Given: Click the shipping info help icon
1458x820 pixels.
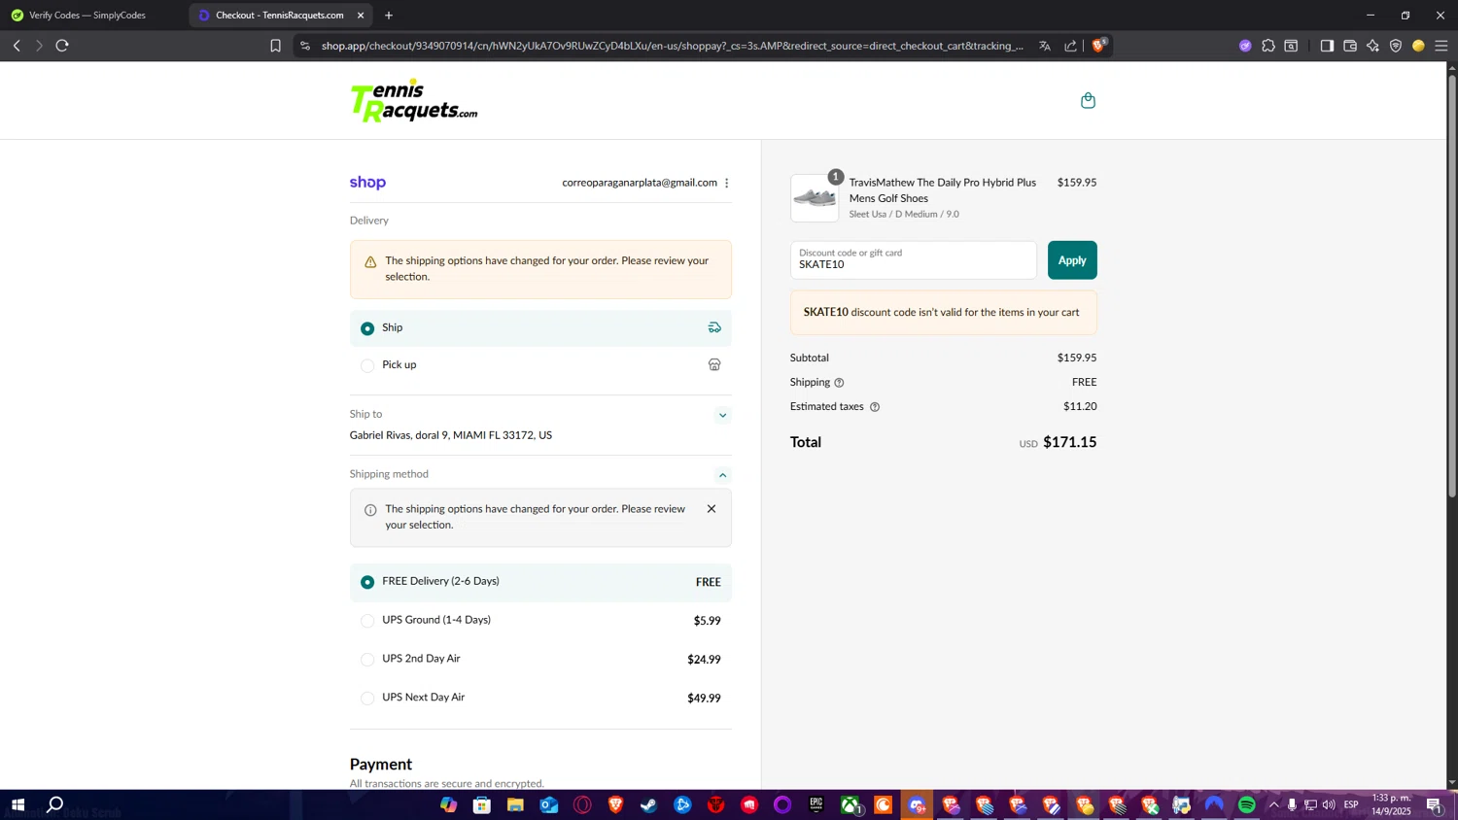Looking at the screenshot, I should point(839,383).
